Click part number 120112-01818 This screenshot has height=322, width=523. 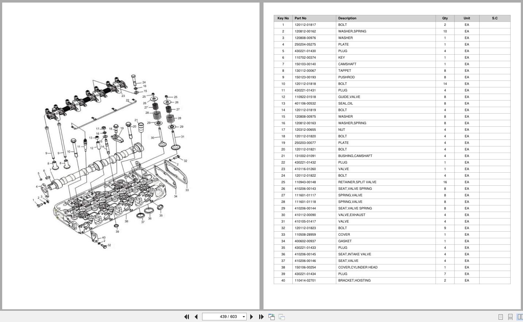coord(305,84)
